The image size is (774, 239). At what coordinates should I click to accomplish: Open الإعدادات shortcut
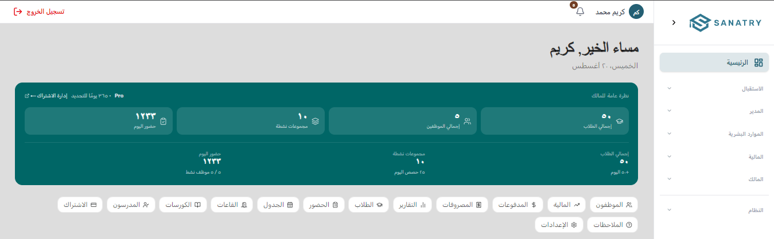(x=559, y=225)
